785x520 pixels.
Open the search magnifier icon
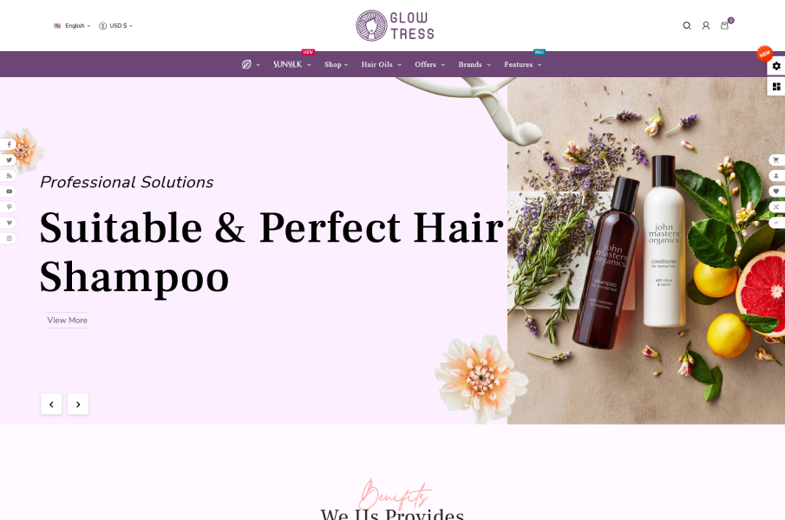click(x=687, y=25)
